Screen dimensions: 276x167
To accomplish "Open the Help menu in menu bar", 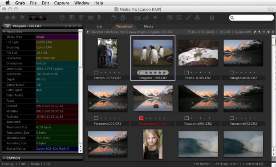I will coord(98,3).
